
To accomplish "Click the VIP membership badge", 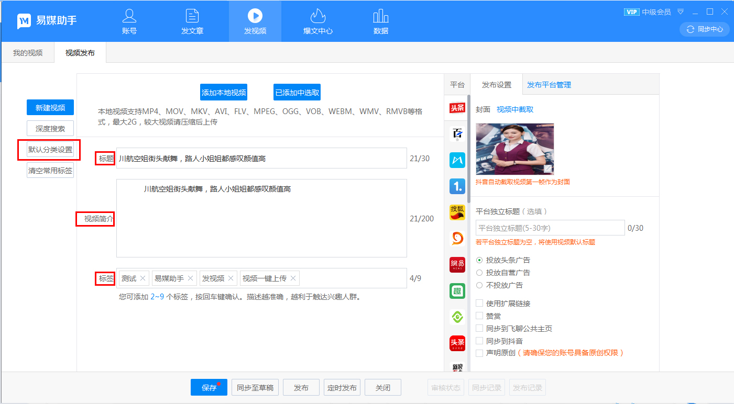I will (631, 12).
